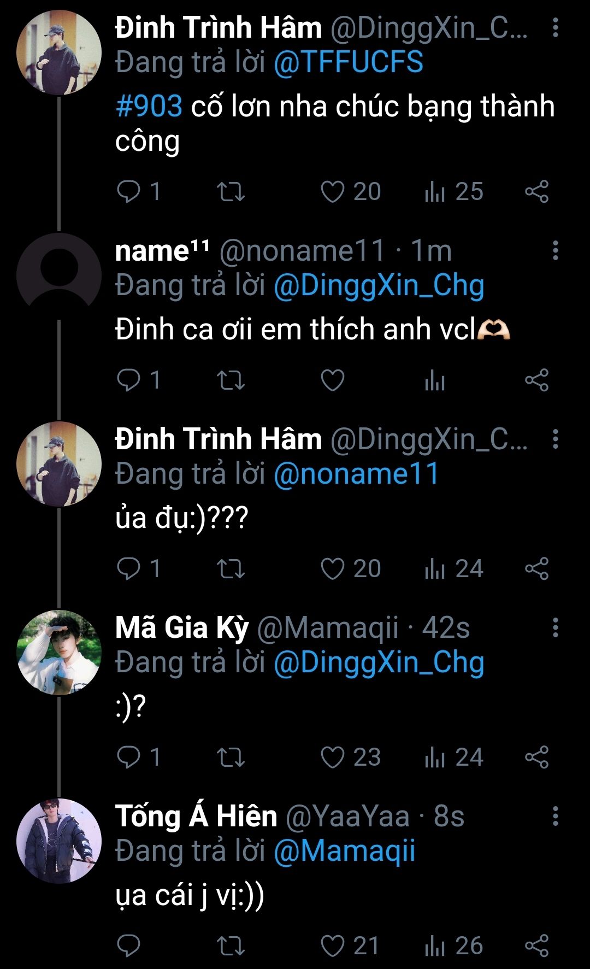Like the noname11 tweet
The height and width of the screenshot is (969, 590).
pos(332,380)
